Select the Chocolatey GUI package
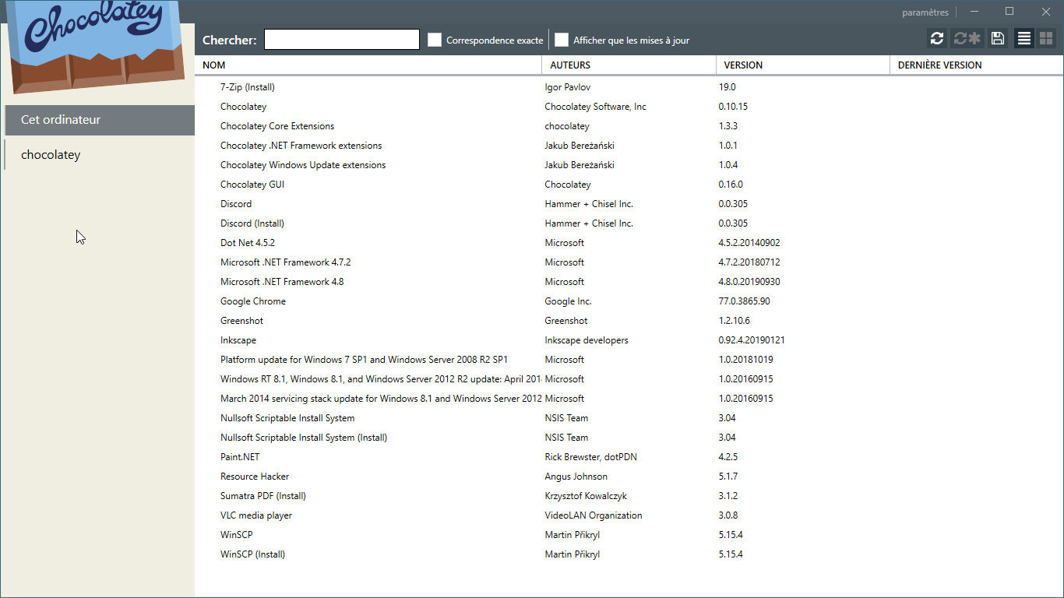The width and height of the screenshot is (1064, 598). coord(629,185)
